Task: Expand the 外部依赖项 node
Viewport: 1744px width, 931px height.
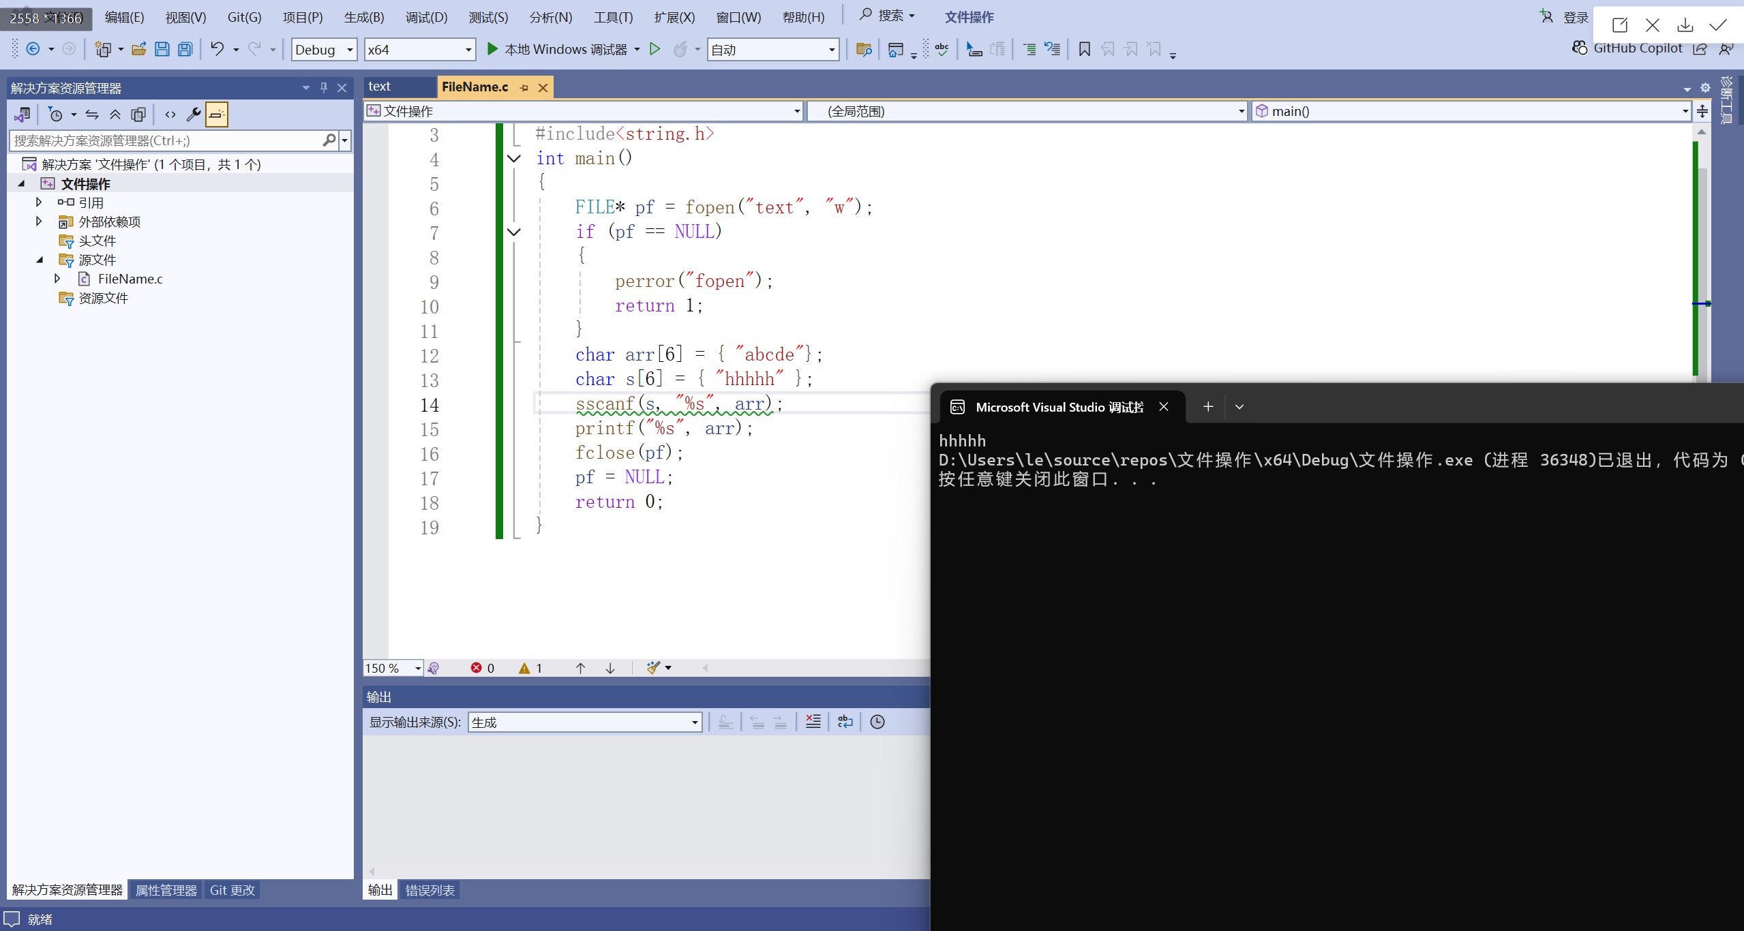Action: 39,221
